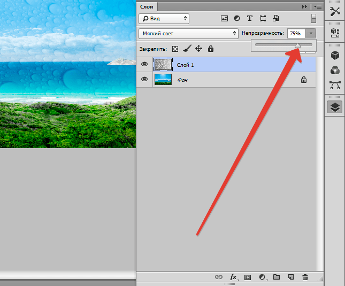345x286 pixels.
Task: Switch to the Слои tab
Action: (147, 7)
